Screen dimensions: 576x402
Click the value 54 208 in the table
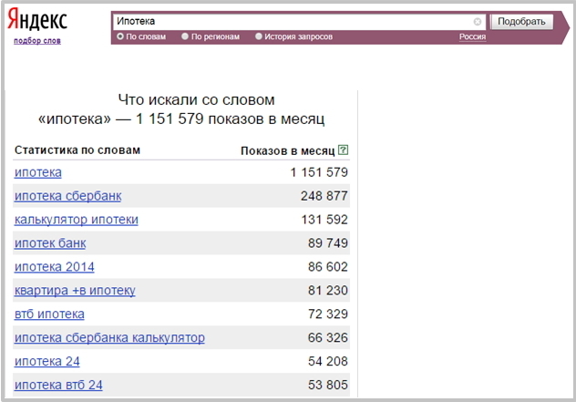[328, 361]
